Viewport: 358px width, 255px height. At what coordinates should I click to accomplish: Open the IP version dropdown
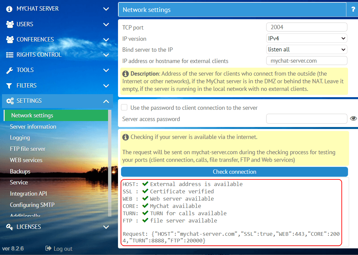tap(307, 38)
